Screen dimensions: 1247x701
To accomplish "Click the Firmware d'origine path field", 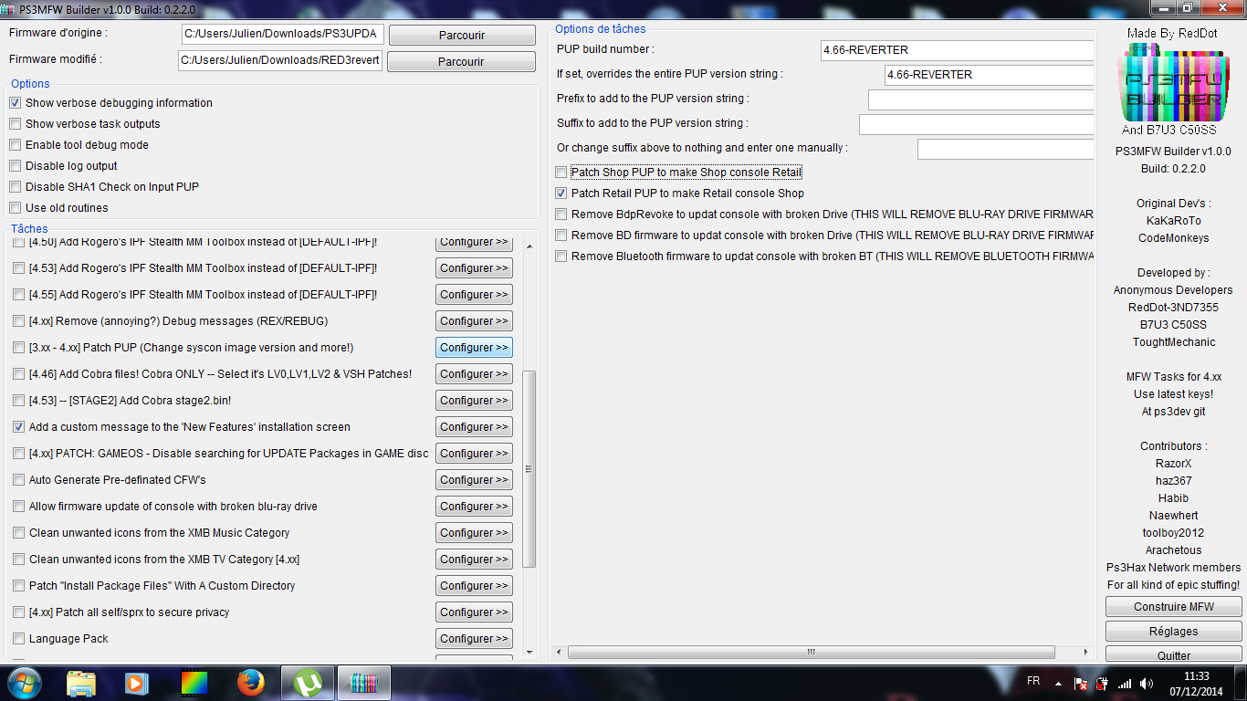I will tap(283, 34).
